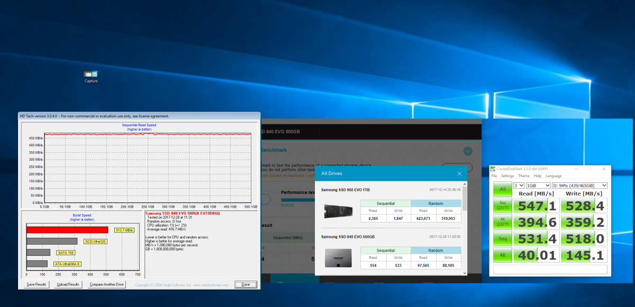Click the Samsung SSD 960 EVO 1TB heading

coord(346,189)
